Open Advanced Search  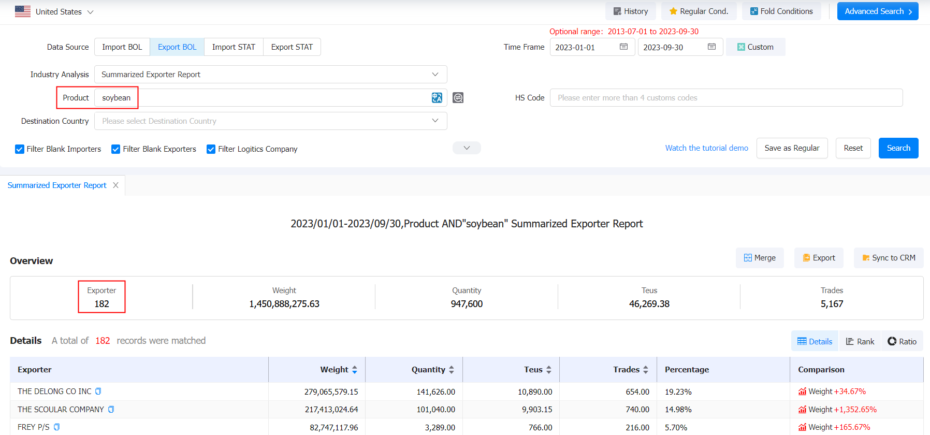(878, 11)
